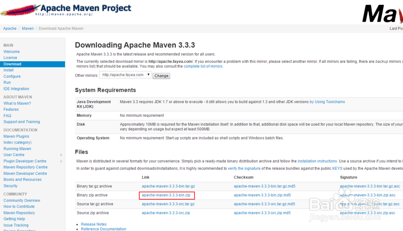
Task: Open complete list of mirrors link
Action: [203, 67]
